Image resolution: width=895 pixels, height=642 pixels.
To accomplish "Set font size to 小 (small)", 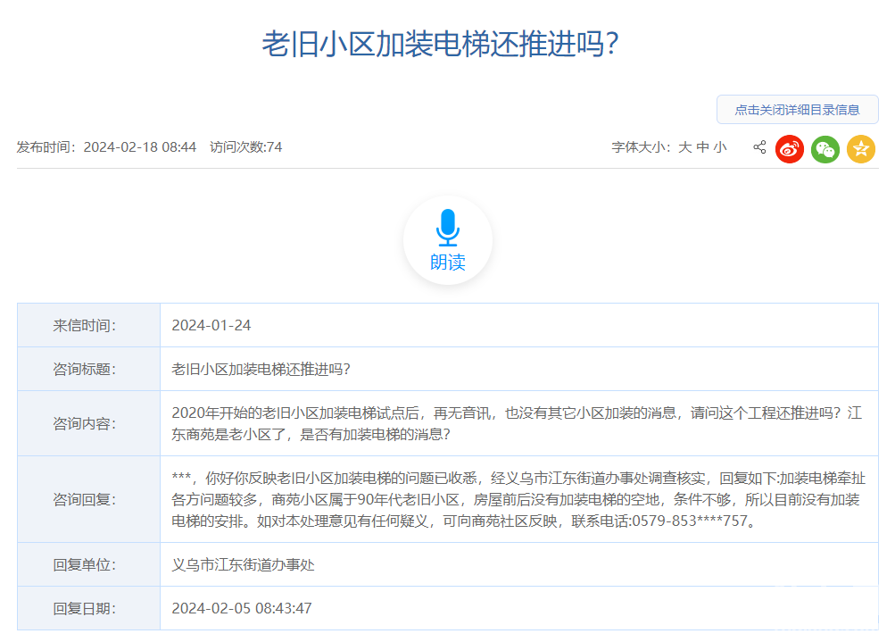I will point(720,147).
